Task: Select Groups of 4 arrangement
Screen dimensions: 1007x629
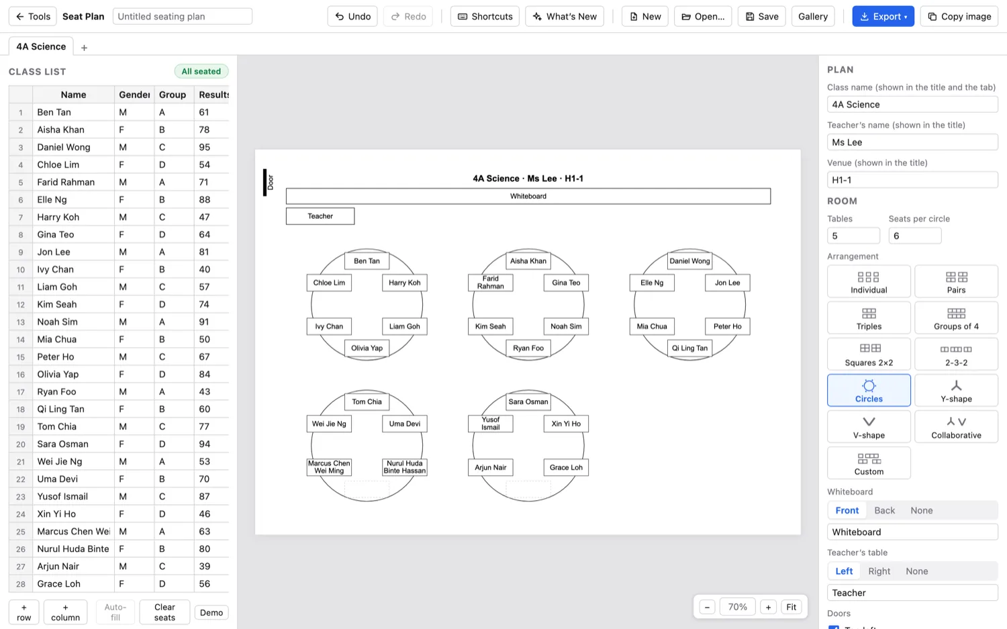Action: pos(956,318)
